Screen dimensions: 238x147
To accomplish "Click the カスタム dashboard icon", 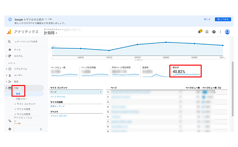I will click(10, 56).
